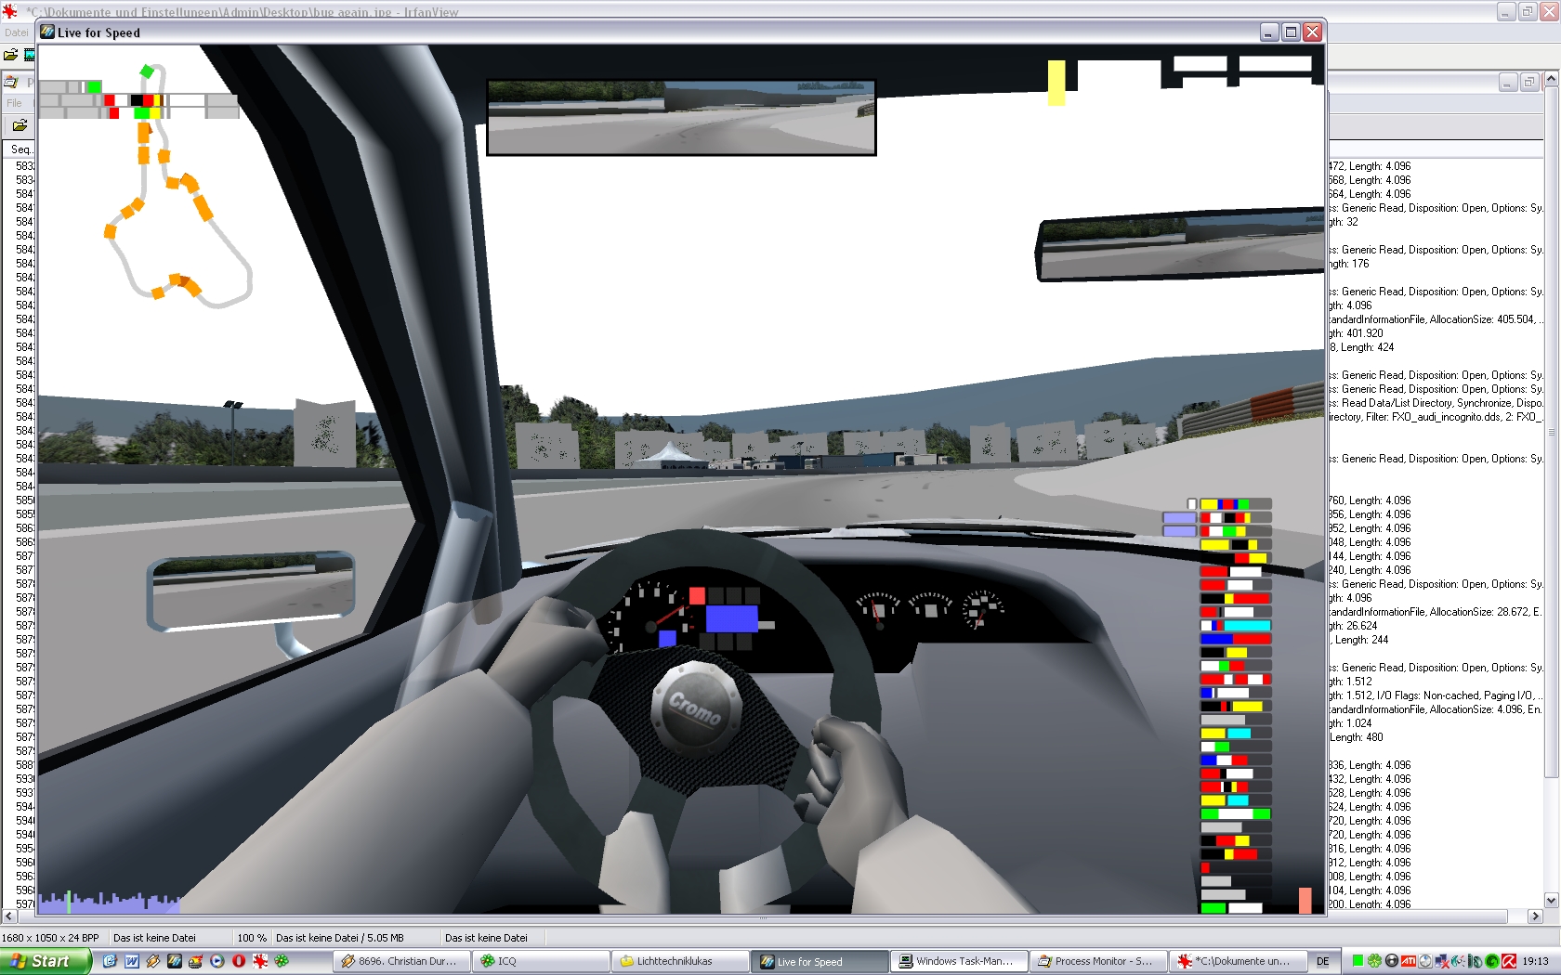This screenshot has width=1561, height=975.
Task: Launch IrfanView from Quick Launch
Action: 259,961
